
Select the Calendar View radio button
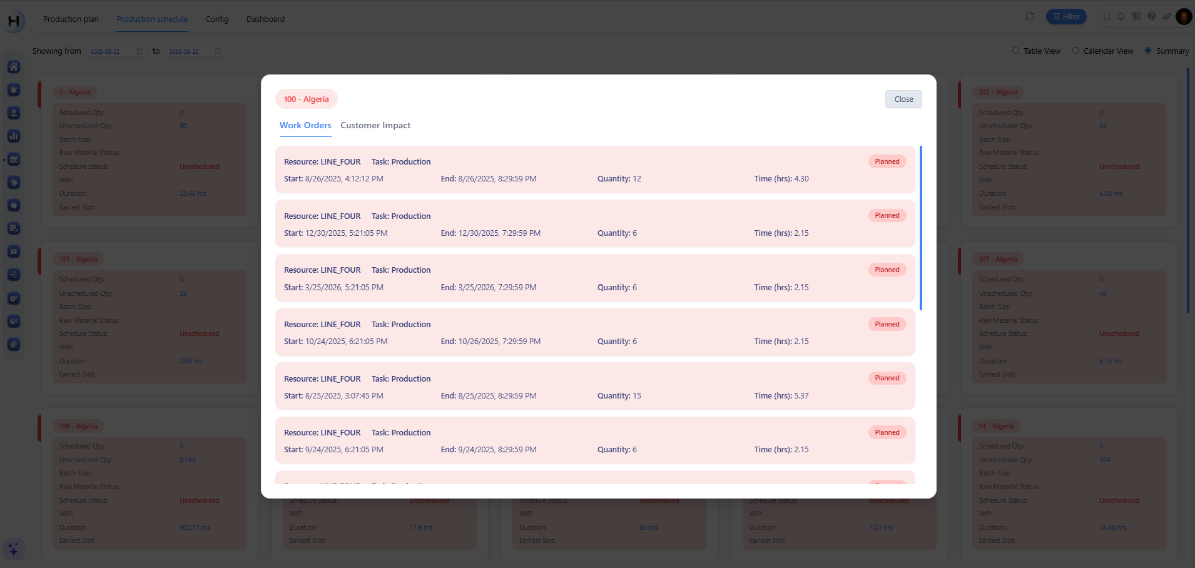(1075, 51)
